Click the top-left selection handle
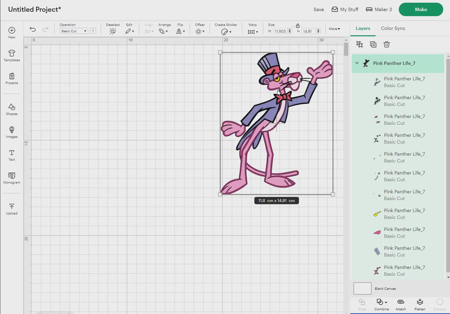 pos(220,52)
